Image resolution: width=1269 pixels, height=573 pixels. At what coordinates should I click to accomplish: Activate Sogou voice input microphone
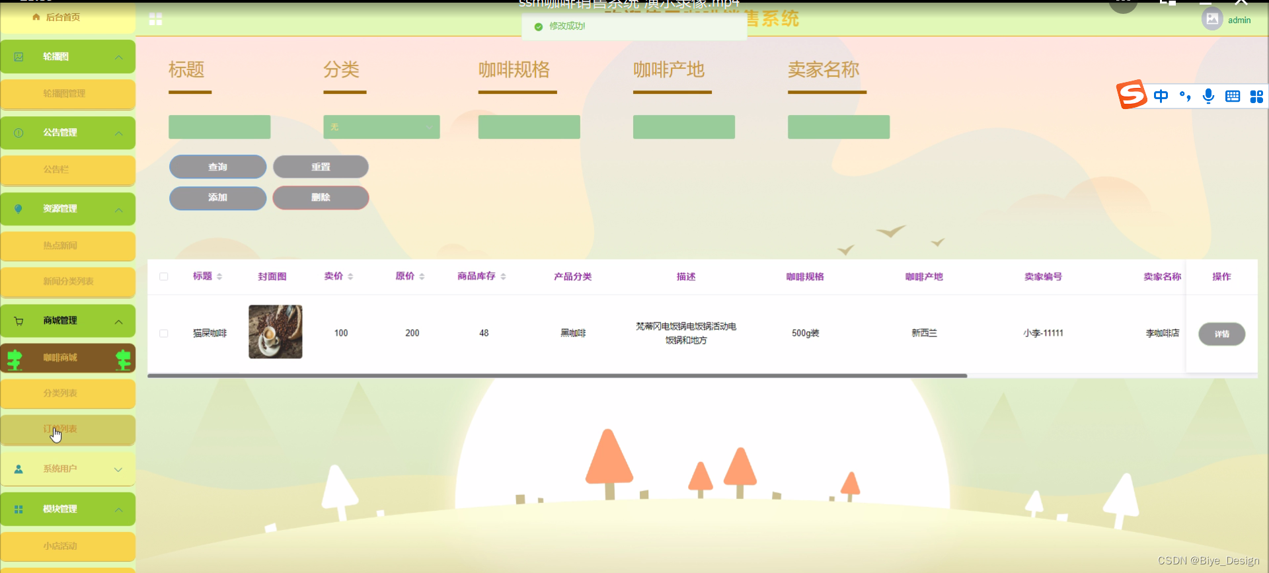coord(1208,96)
